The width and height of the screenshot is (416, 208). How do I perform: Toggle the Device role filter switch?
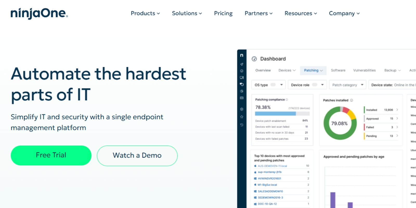[x=315, y=85]
